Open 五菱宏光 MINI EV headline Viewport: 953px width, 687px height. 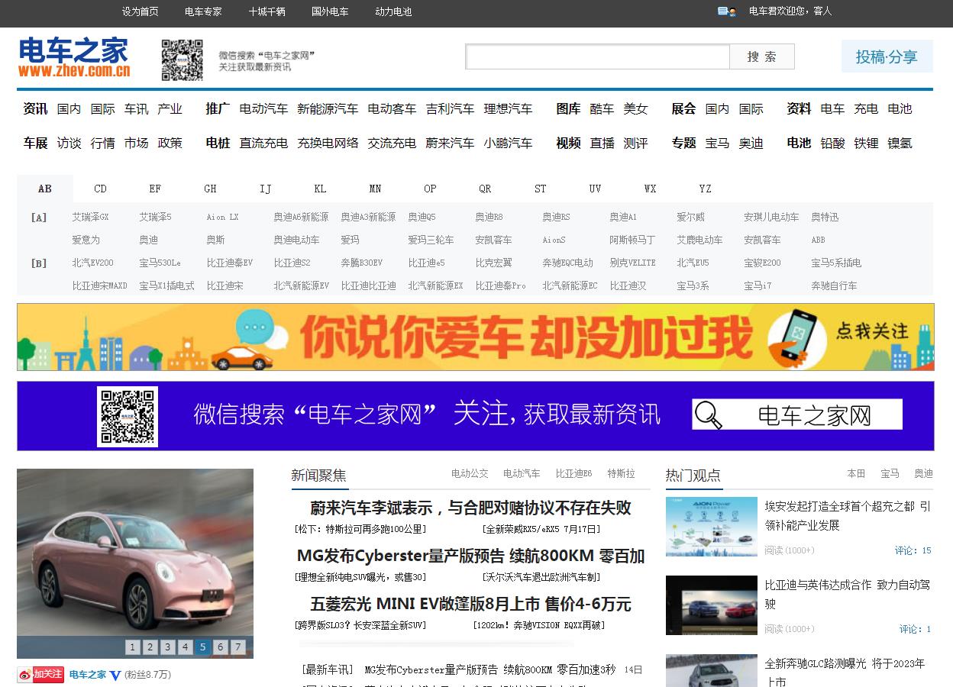tap(470, 604)
